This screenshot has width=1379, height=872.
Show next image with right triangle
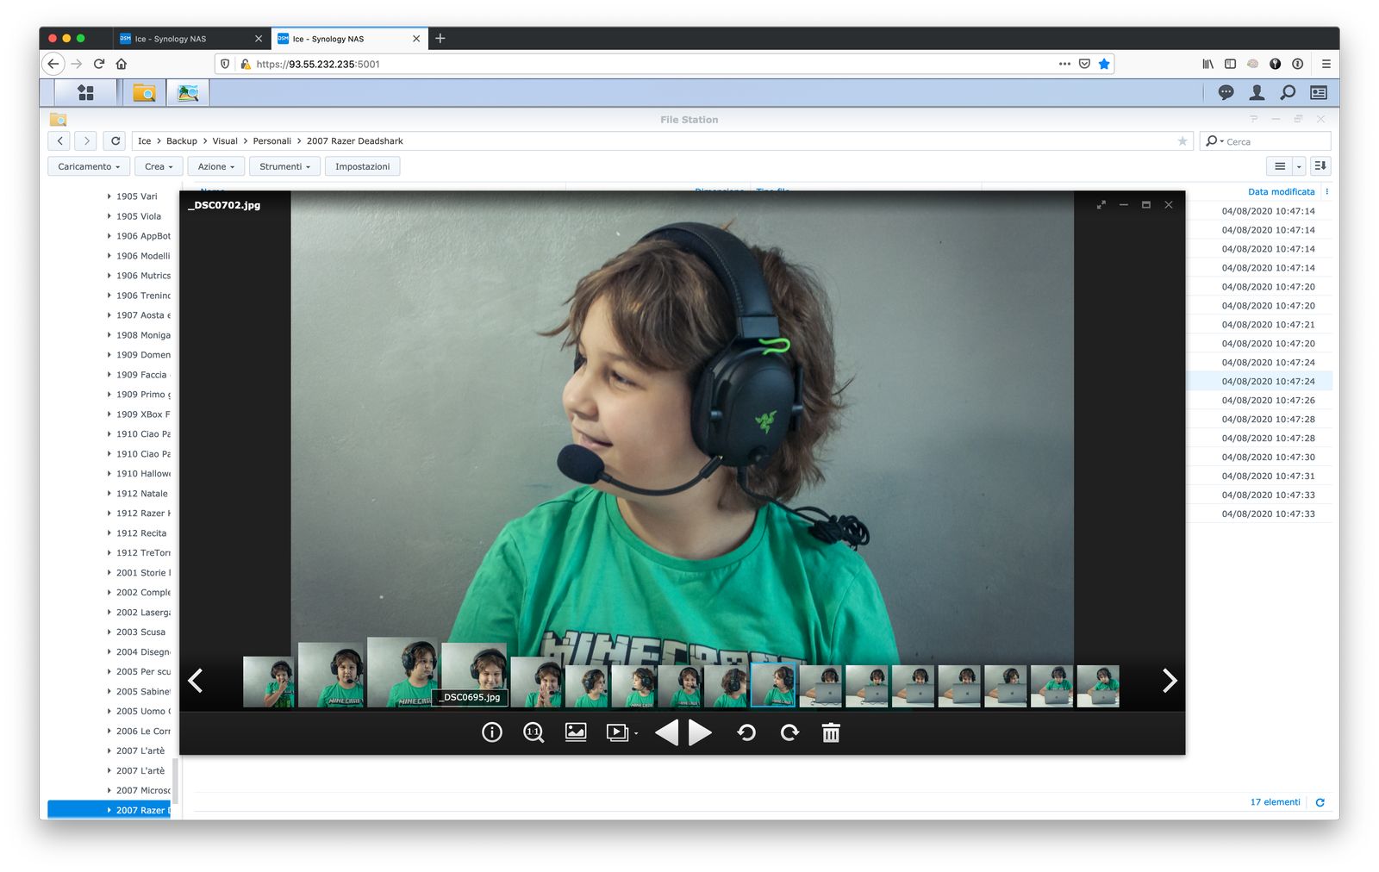point(701,732)
